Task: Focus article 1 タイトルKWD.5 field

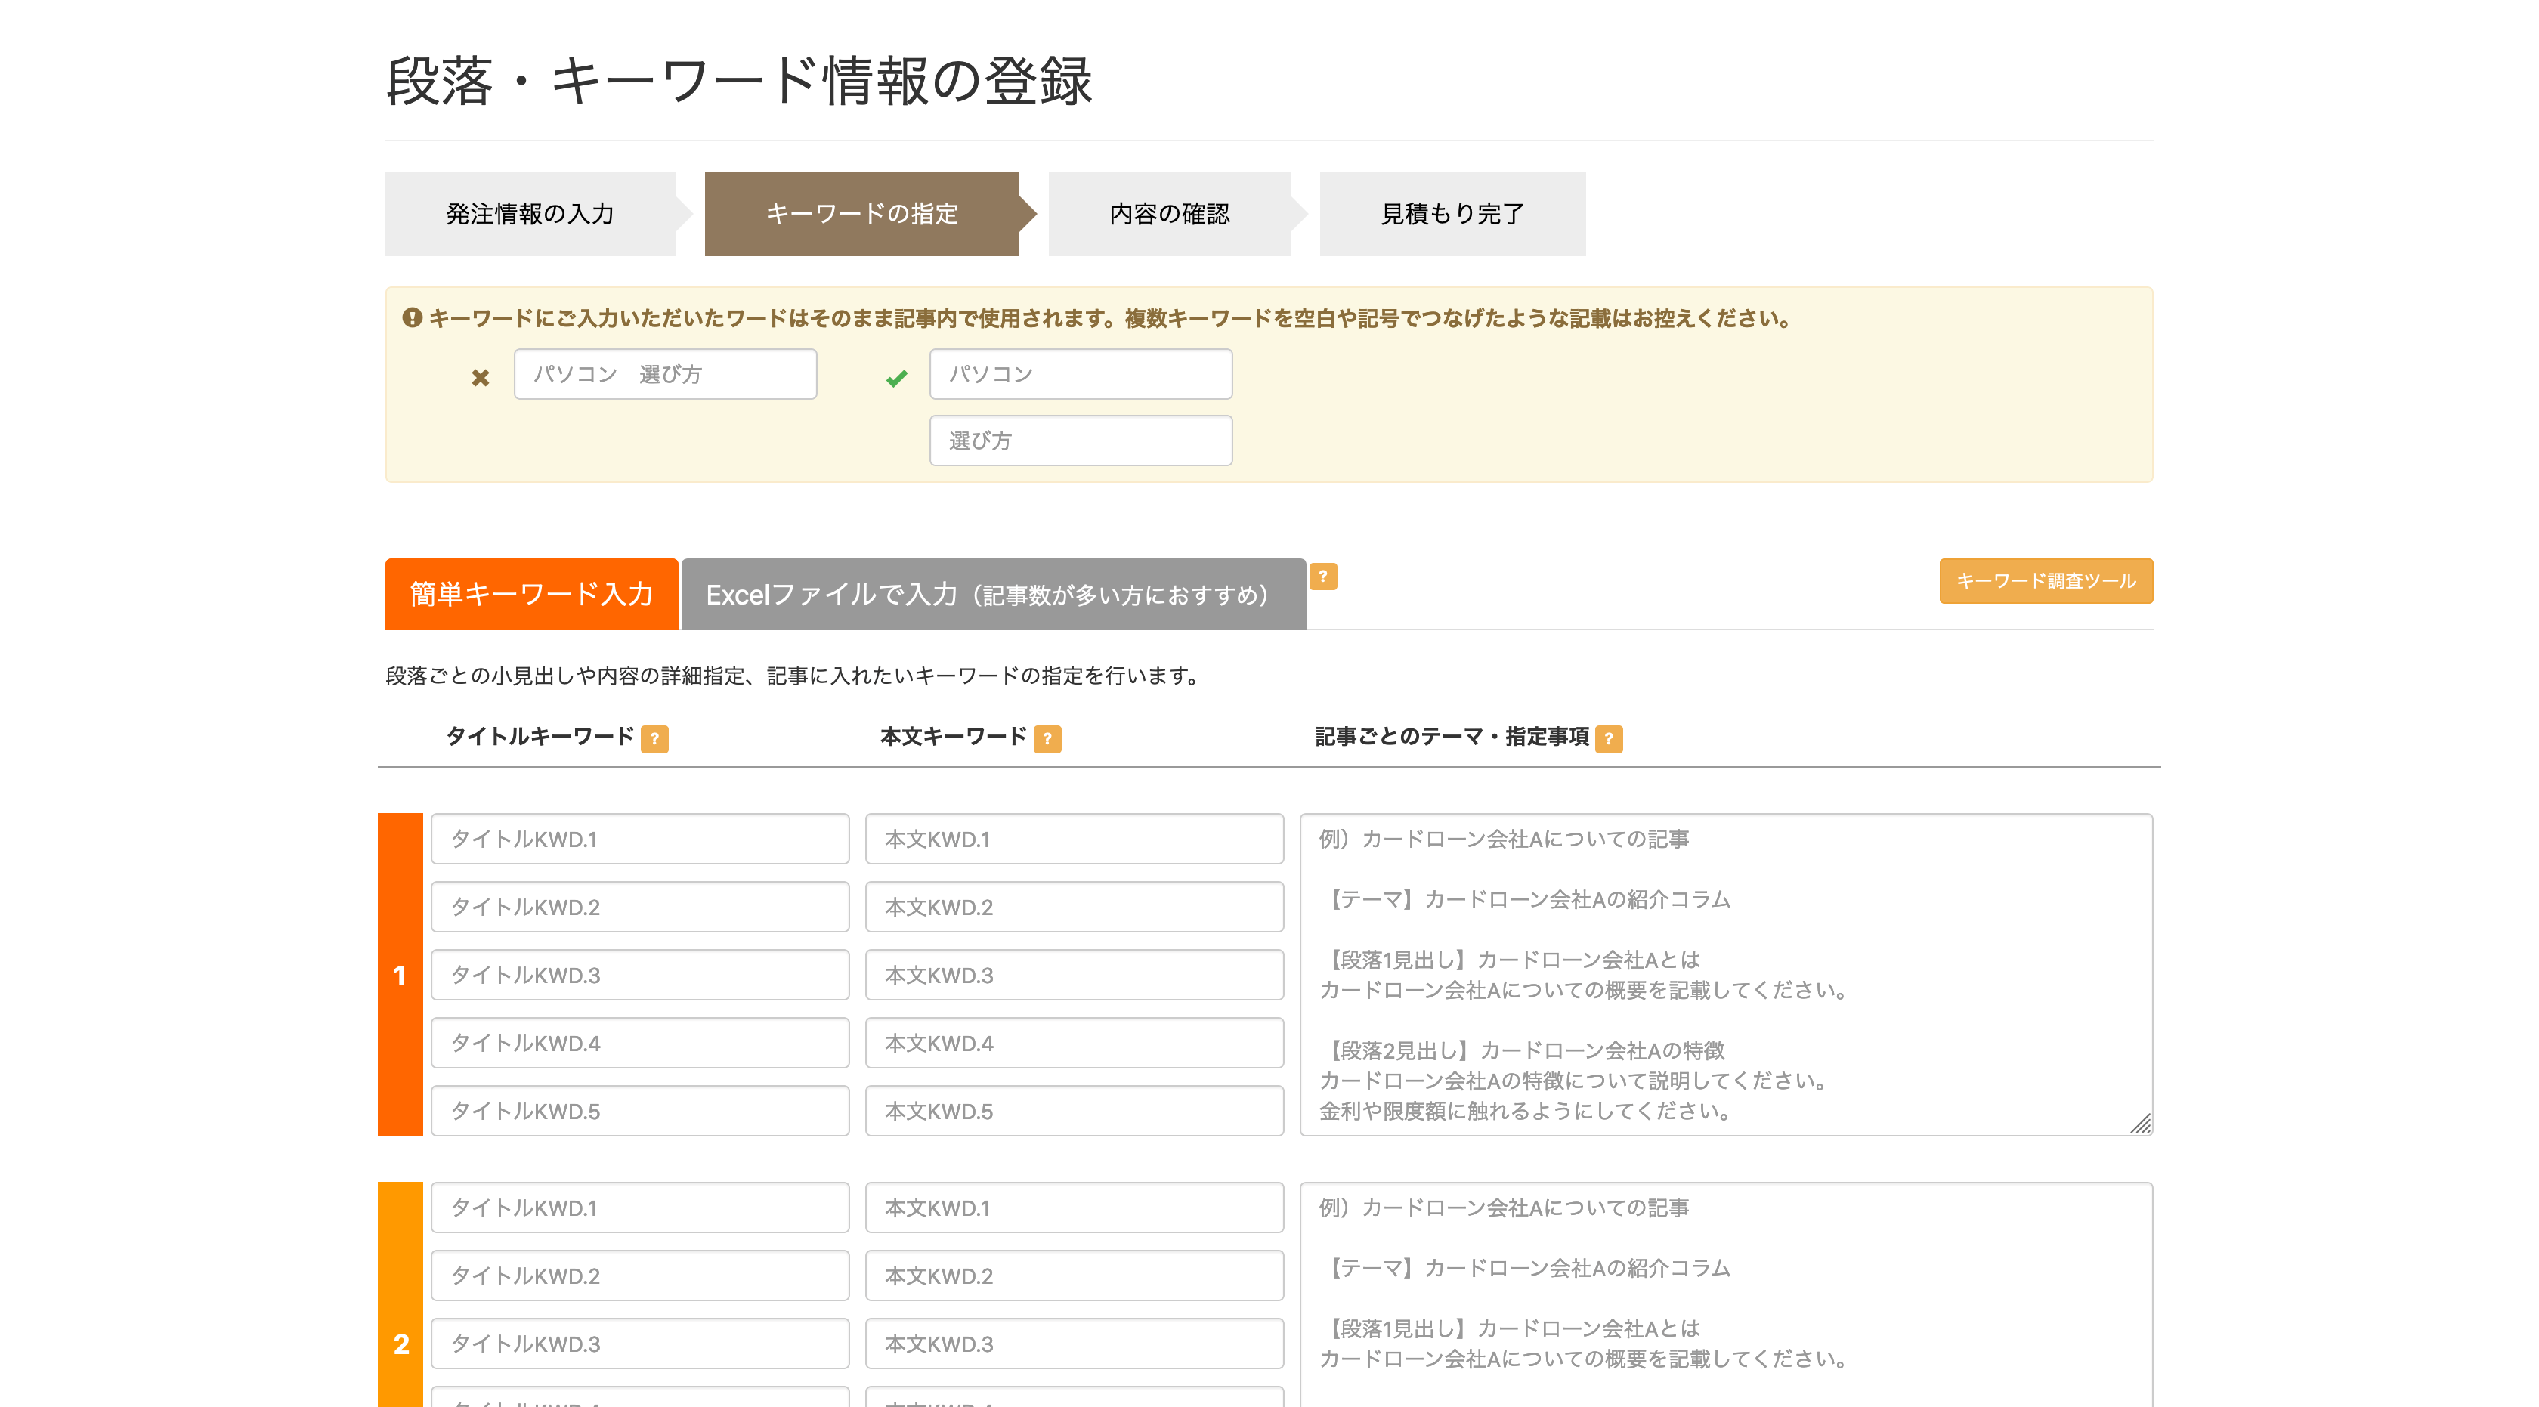Action: [640, 1111]
